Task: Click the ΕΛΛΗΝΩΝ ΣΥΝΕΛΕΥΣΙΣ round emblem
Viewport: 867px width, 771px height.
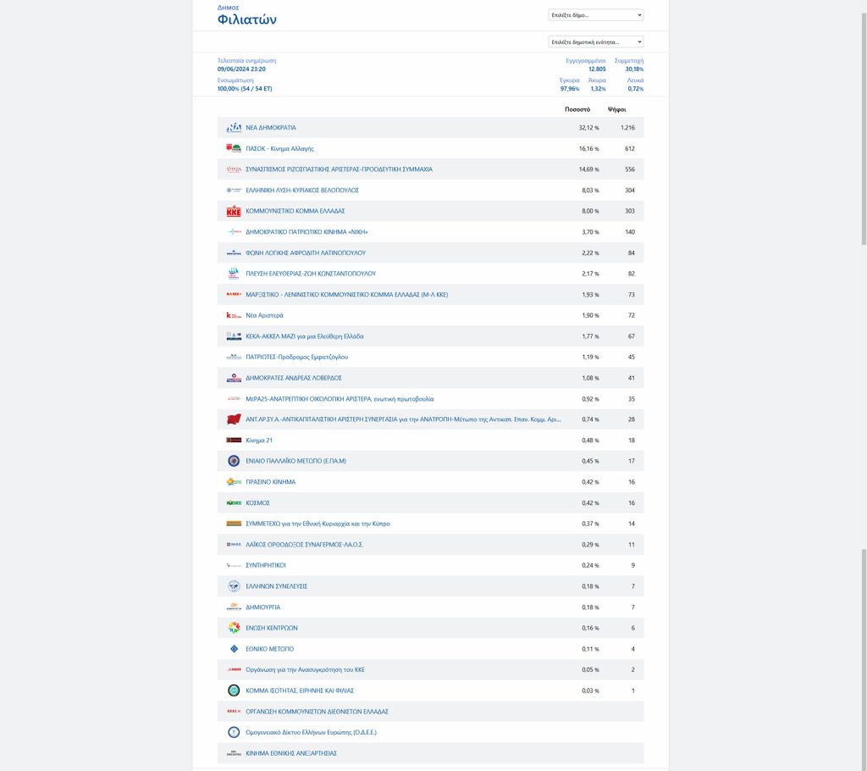Action: point(234,586)
